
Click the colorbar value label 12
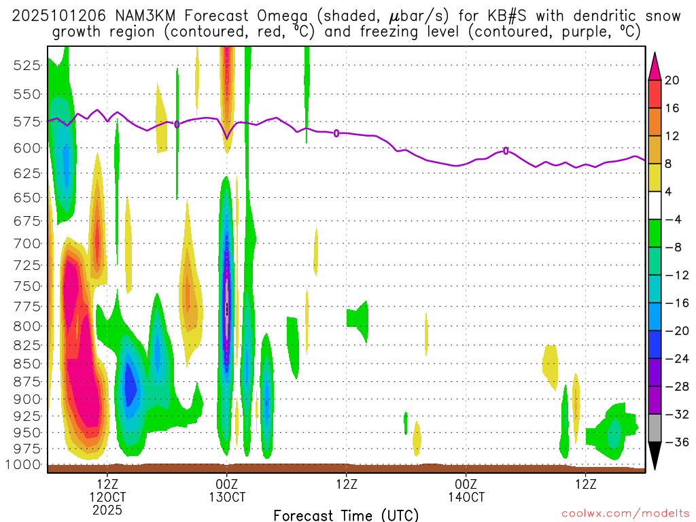[x=672, y=136]
